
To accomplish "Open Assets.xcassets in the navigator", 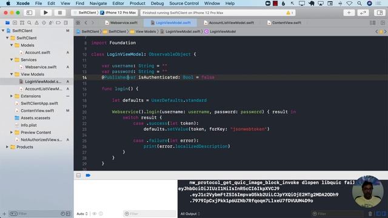I will pos(35,118).
